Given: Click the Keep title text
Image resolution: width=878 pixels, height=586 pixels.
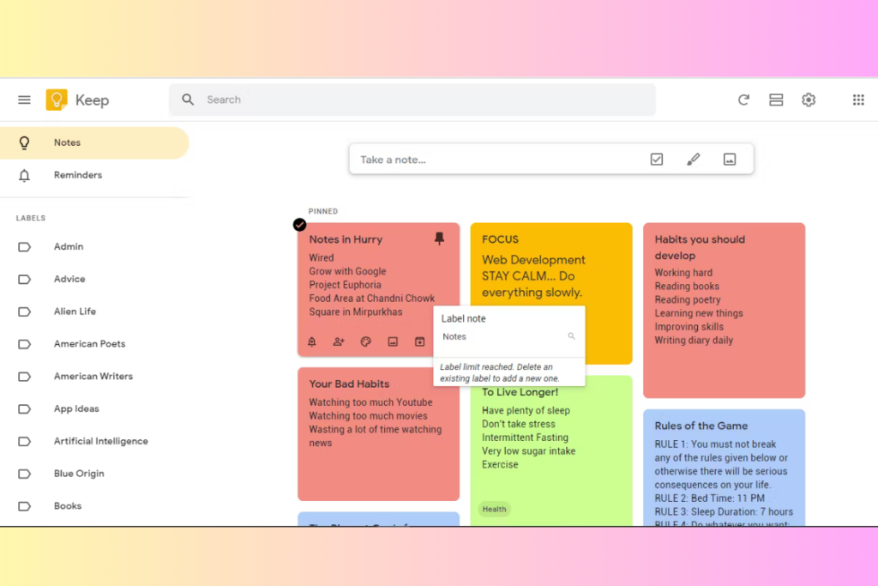Looking at the screenshot, I should tap(93, 100).
